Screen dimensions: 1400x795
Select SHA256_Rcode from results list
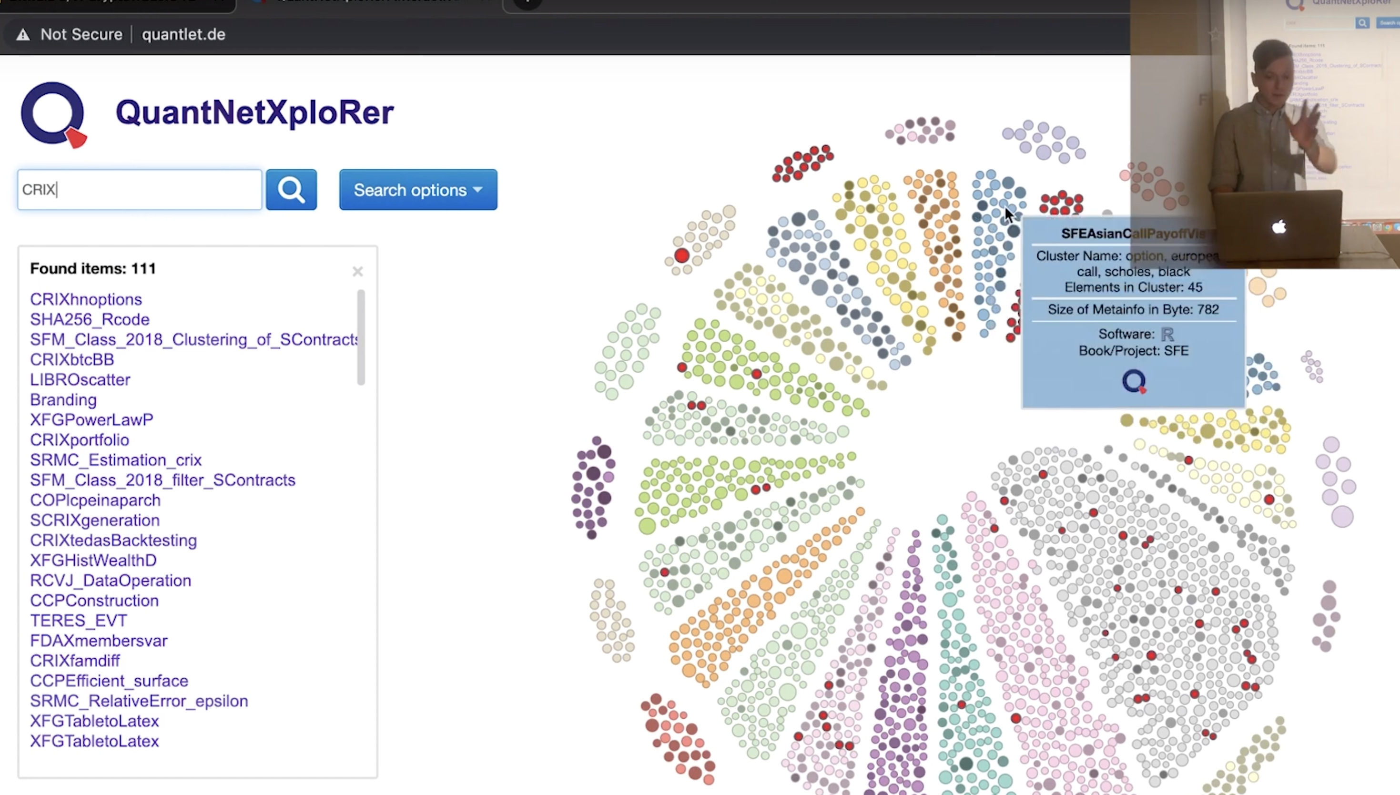(x=90, y=319)
